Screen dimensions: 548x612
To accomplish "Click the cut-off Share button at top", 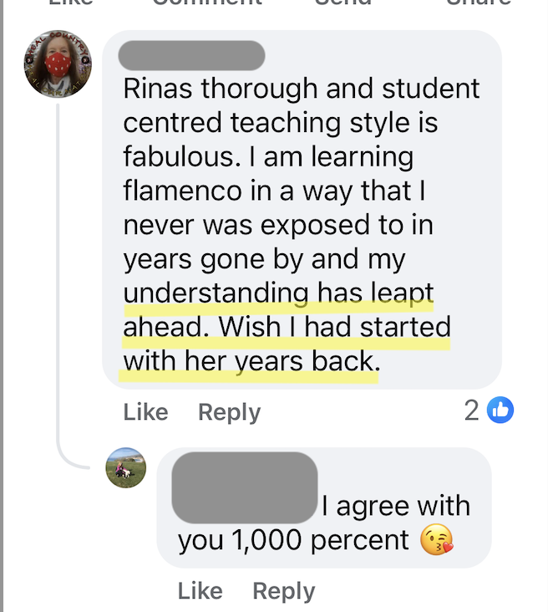I will 478,3.
